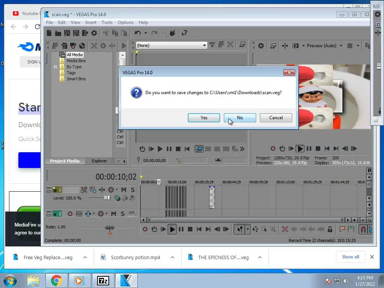Open the Insert menu
The width and height of the screenshot is (384, 288).
pos(91,22)
